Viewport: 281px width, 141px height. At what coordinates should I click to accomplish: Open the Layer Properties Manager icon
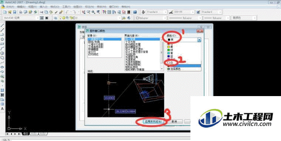pos(56,18)
